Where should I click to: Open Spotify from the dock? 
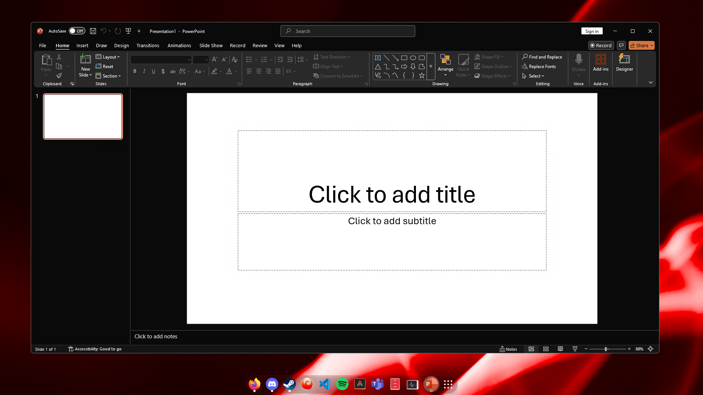tap(342, 384)
